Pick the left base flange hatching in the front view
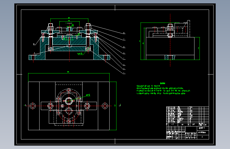230x149 pixels. click(x=37, y=57)
